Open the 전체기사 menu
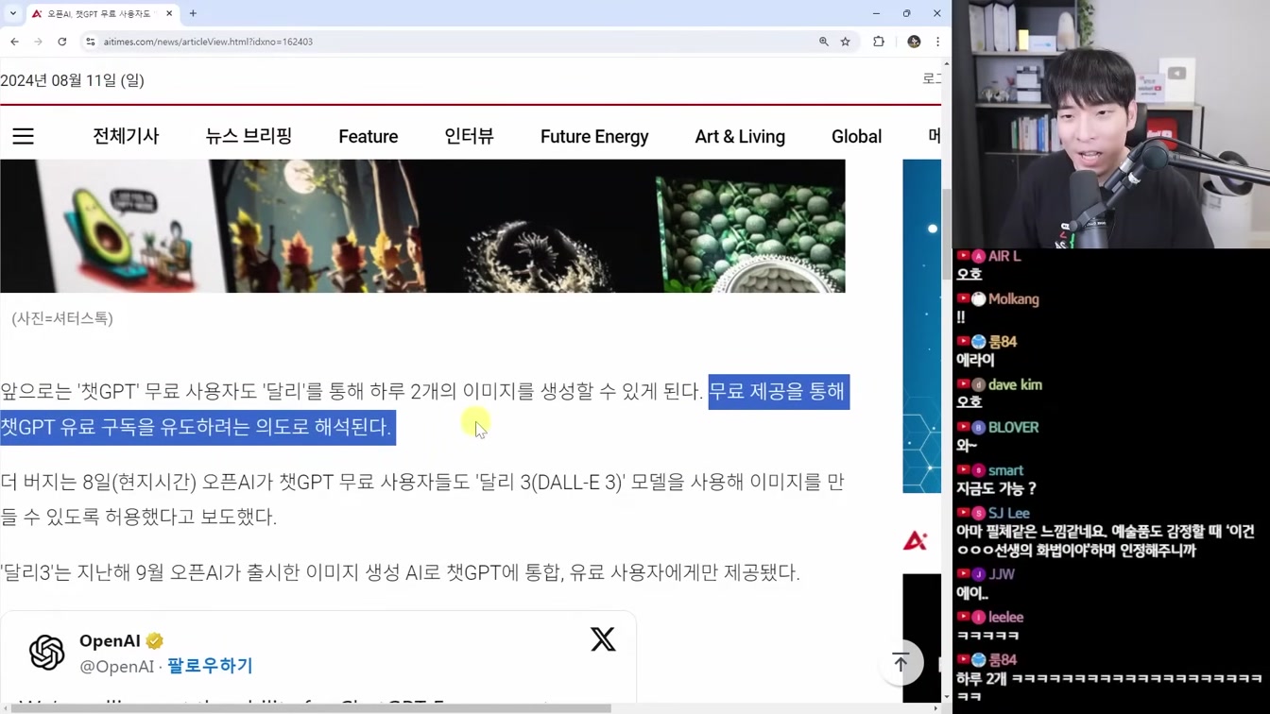1270x714 pixels. (126, 136)
